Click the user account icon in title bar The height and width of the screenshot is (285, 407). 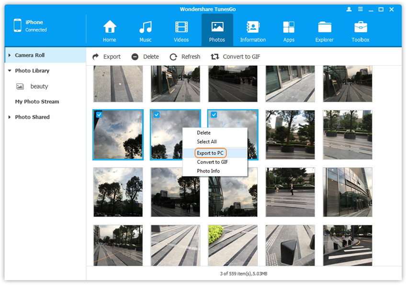pos(348,10)
